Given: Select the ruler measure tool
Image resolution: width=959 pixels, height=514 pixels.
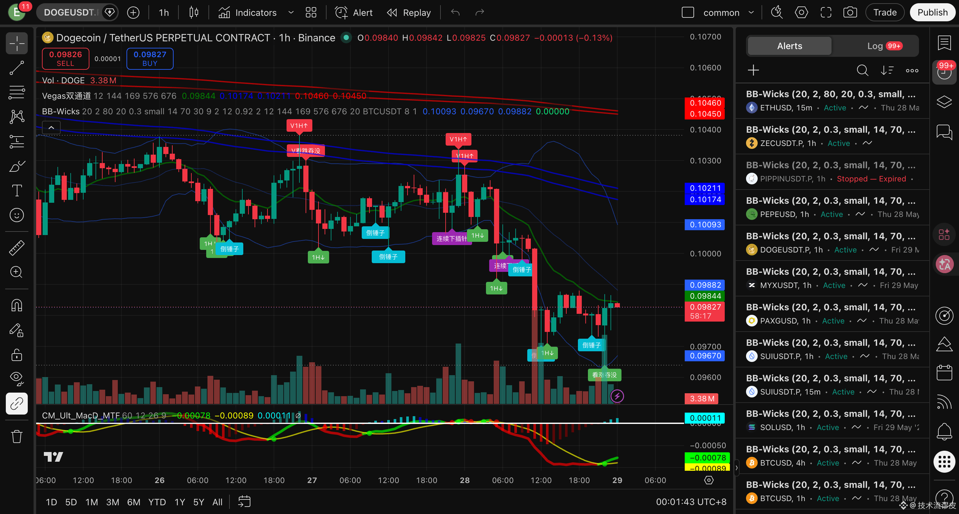Looking at the screenshot, I should (x=17, y=248).
